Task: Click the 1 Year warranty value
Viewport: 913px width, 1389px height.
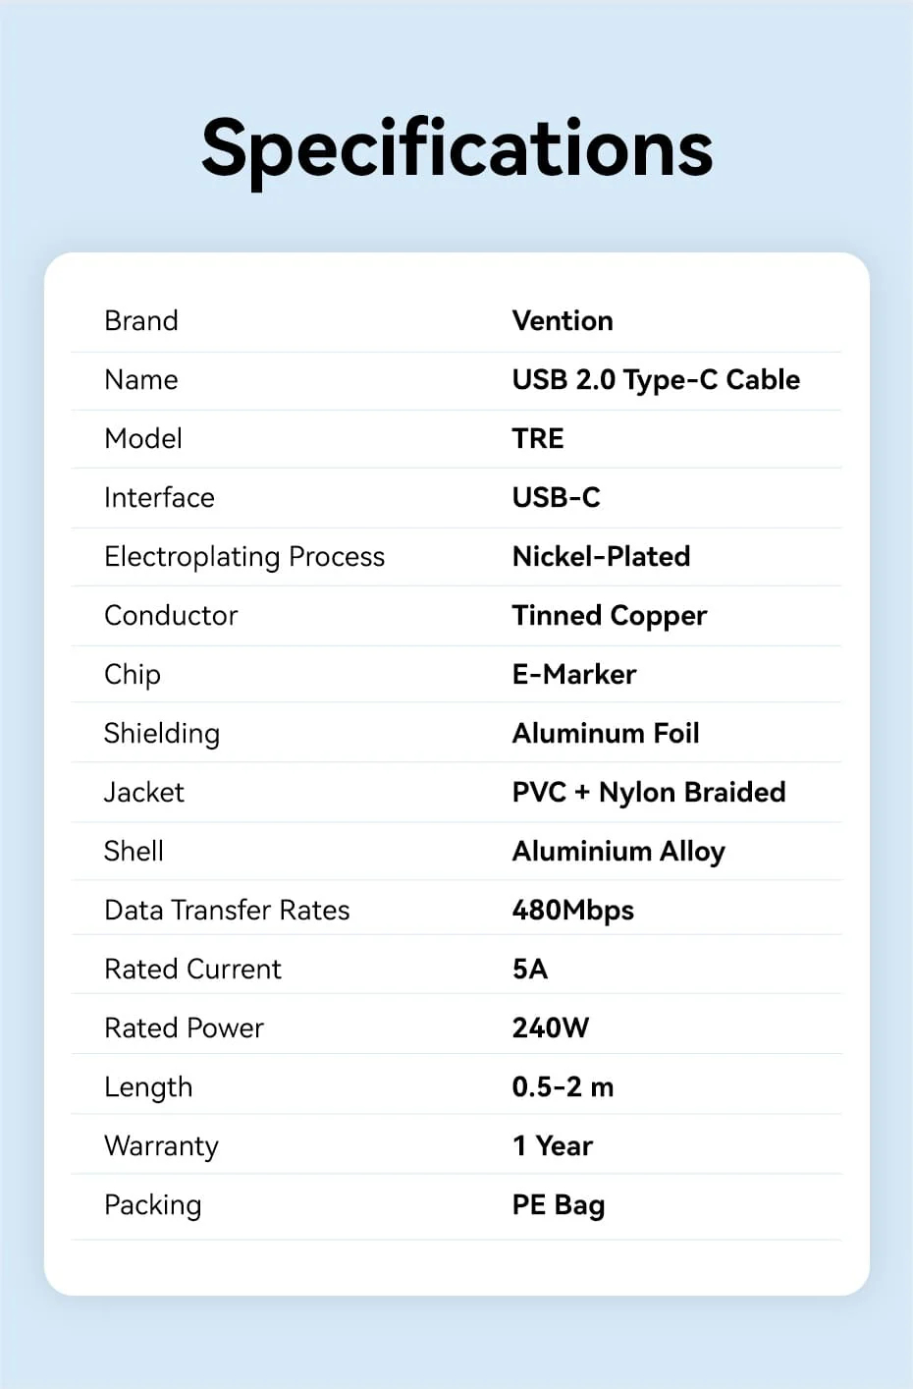Action: (x=553, y=1146)
